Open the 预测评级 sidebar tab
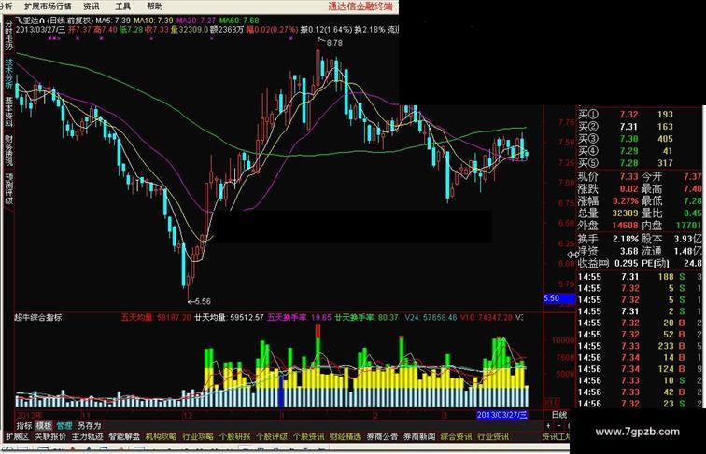 click(9, 189)
